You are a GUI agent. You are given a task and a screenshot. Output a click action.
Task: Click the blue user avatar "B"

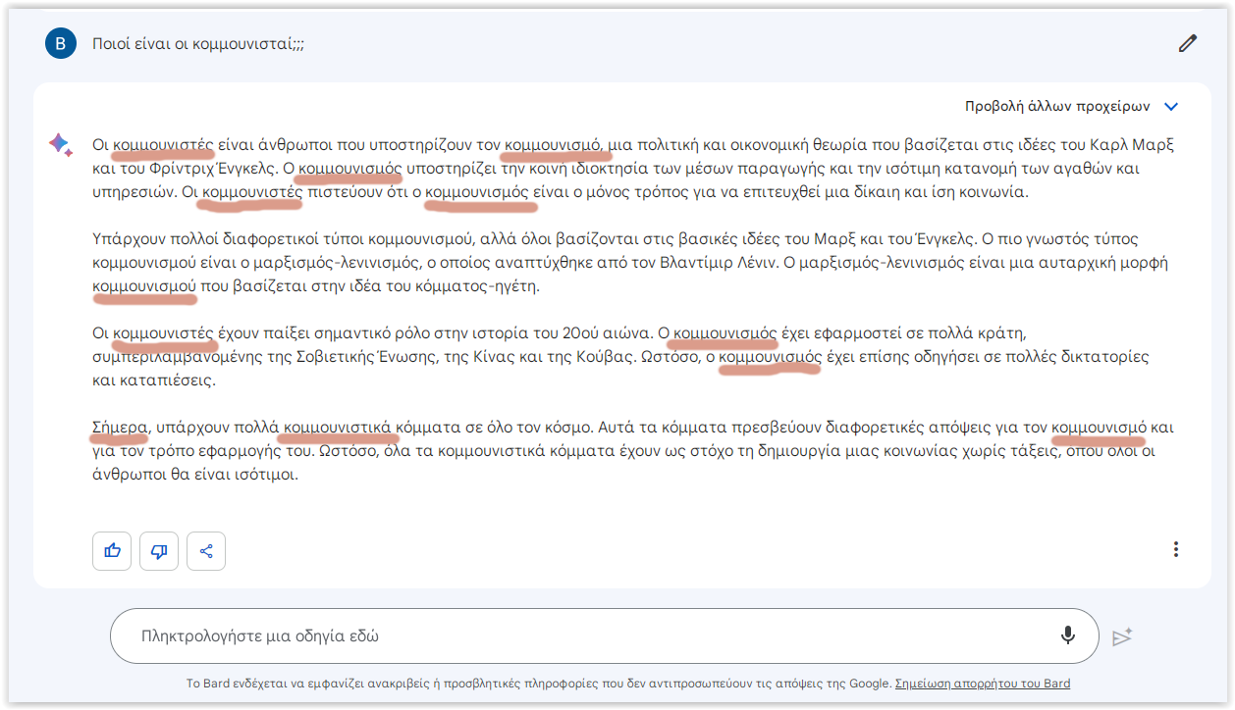click(x=60, y=43)
